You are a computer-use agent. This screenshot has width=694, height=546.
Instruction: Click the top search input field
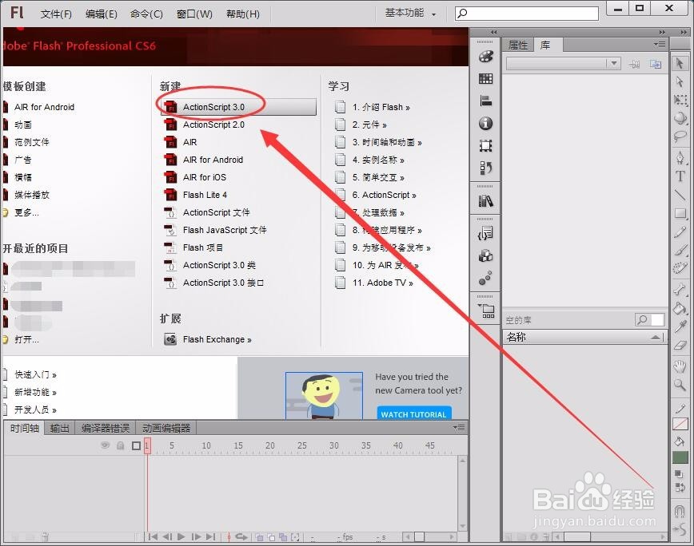click(527, 14)
